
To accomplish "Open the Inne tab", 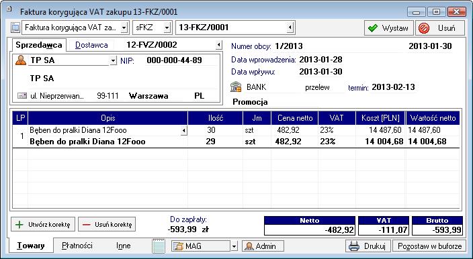I will pos(124,246).
